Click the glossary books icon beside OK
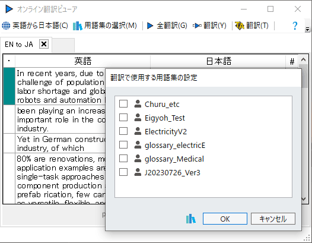This screenshot has width=312, height=243. point(190,219)
